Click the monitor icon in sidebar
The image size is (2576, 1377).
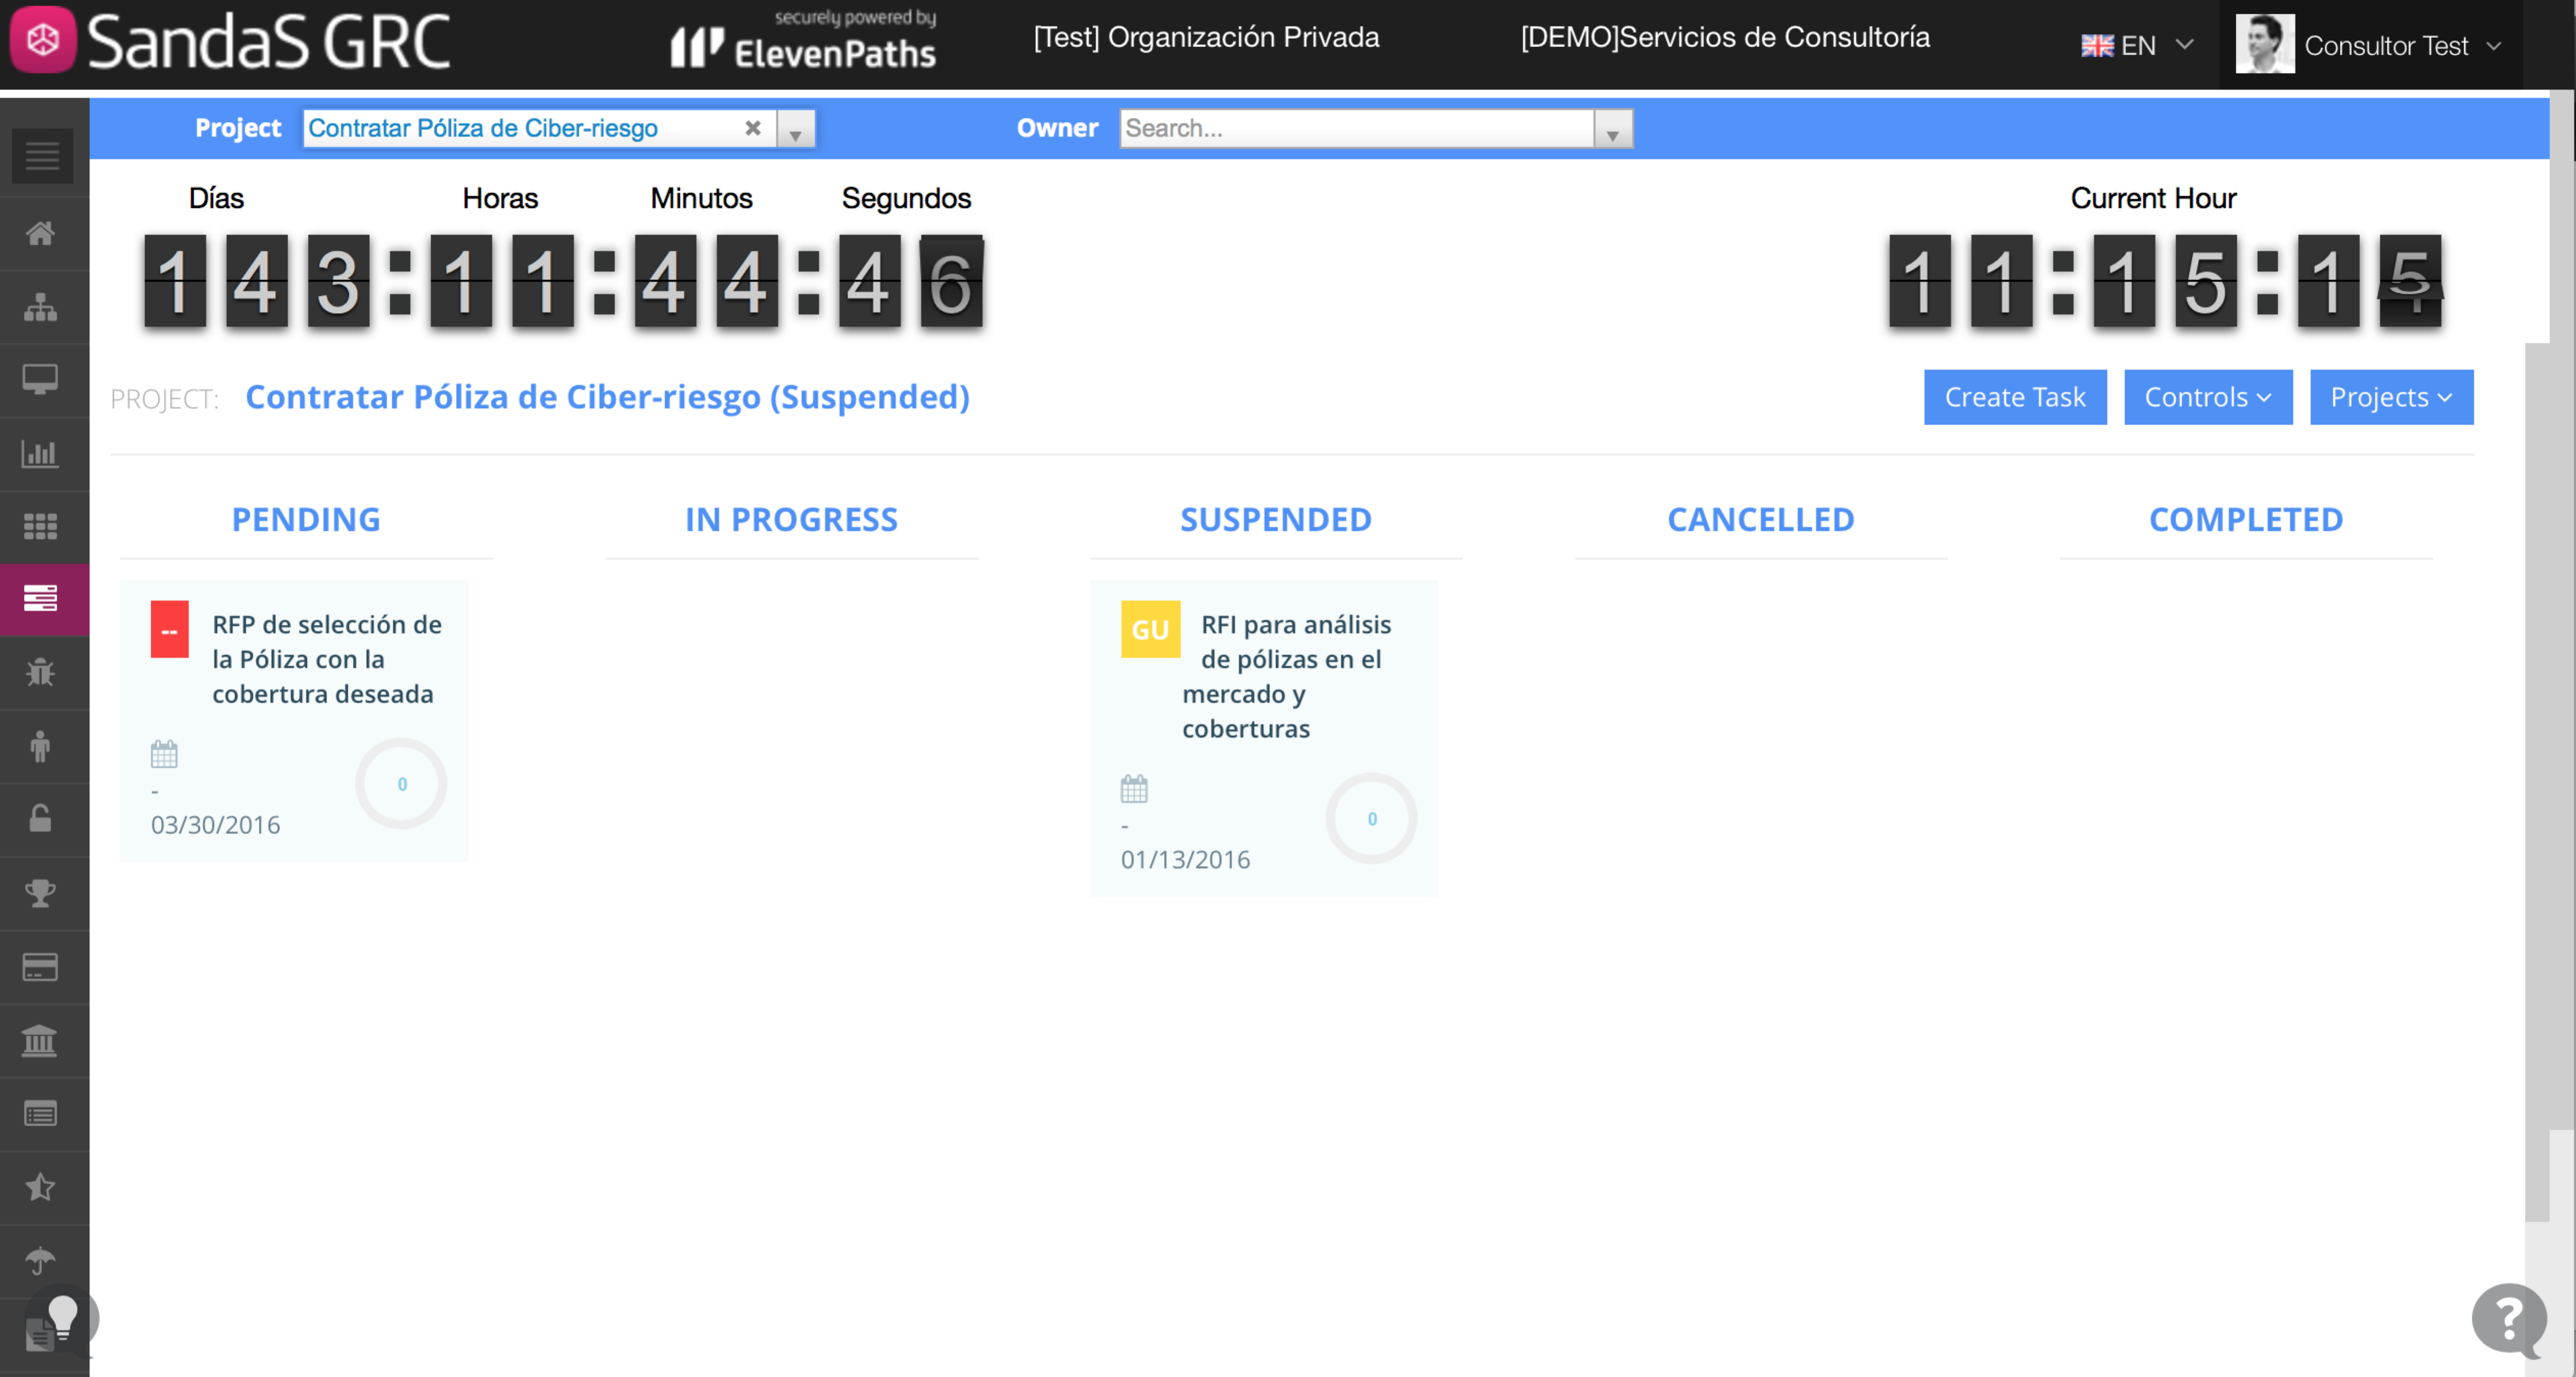[x=41, y=380]
